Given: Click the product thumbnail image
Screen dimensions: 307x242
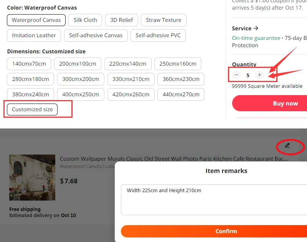Looking at the screenshot, I should click(x=32, y=177).
